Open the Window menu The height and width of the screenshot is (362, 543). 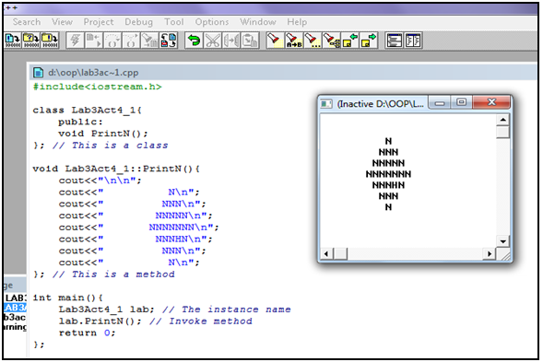pos(258,22)
